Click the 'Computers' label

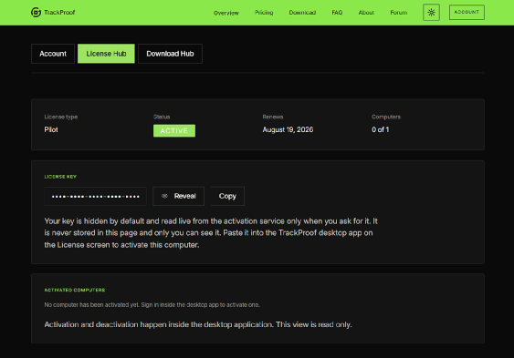coord(386,117)
